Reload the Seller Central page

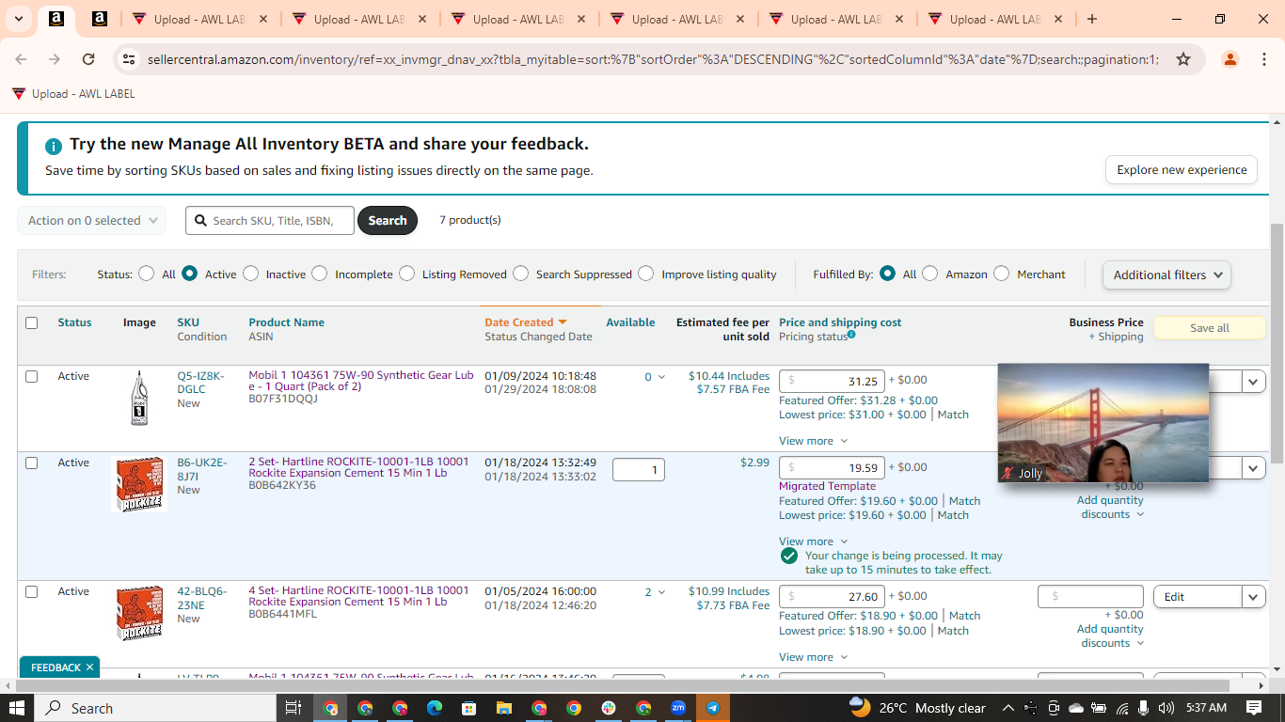pyautogui.click(x=88, y=59)
